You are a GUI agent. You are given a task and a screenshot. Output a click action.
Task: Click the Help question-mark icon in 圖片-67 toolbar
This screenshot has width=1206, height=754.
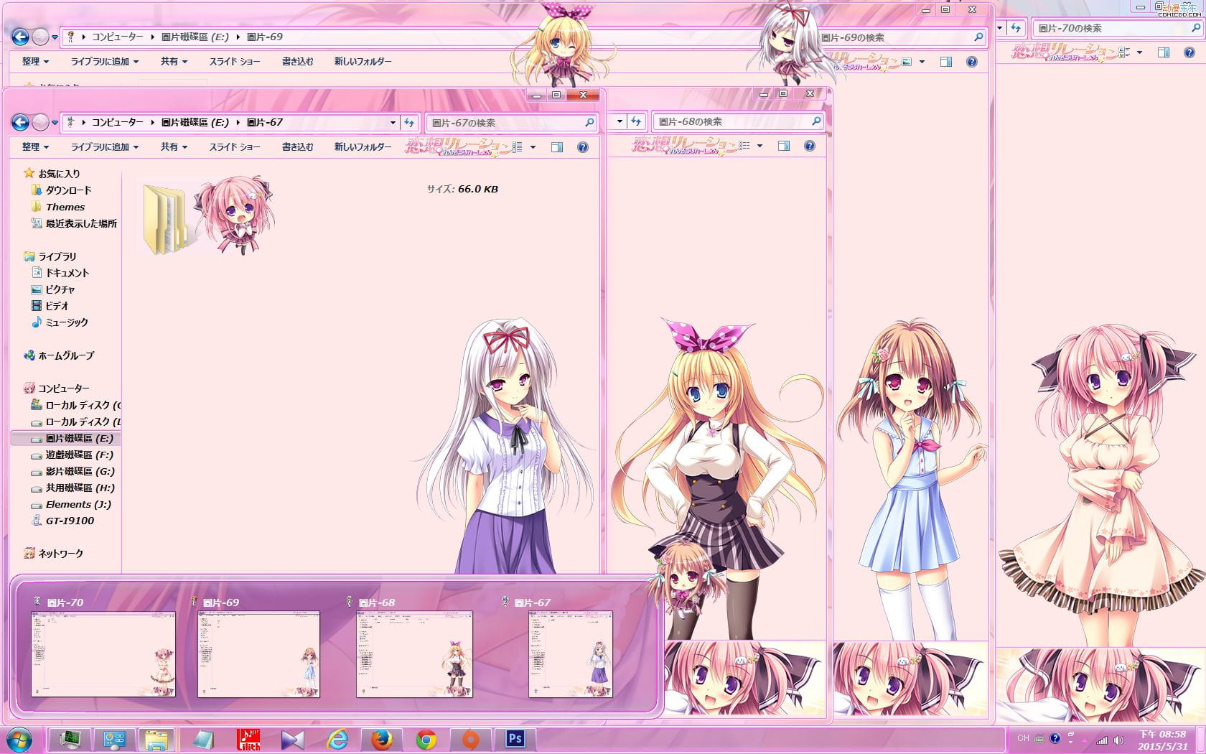(582, 146)
